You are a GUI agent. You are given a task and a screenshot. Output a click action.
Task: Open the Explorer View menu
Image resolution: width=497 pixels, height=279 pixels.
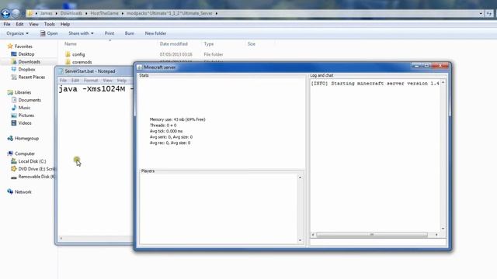[x=33, y=24]
